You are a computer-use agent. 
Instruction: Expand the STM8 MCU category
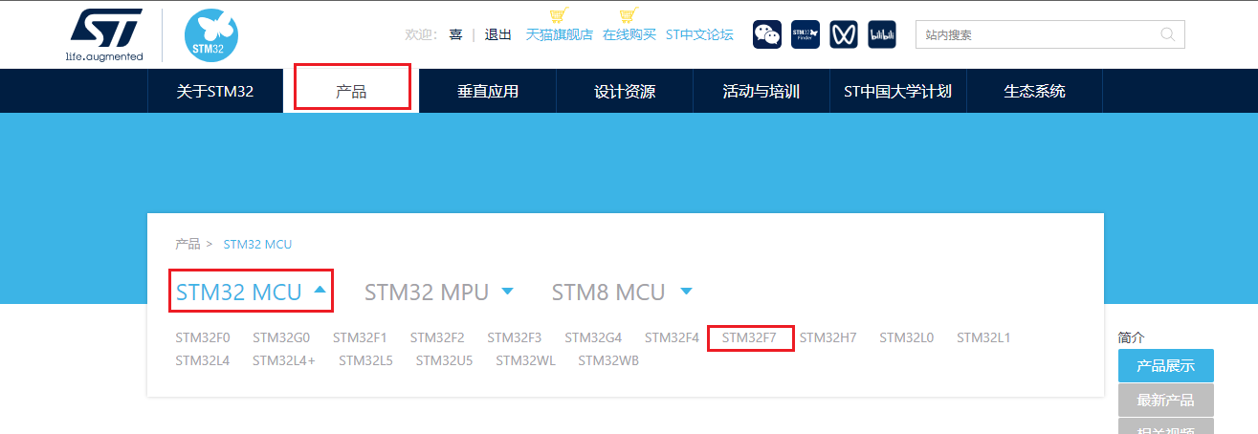[622, 292]
